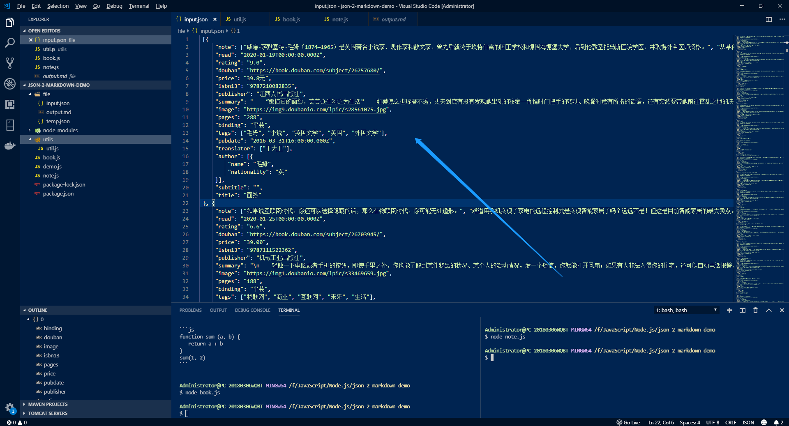Open the '1: bash, bash' terminal dropdown
789x426 pixels.
[x=686, y=310]
